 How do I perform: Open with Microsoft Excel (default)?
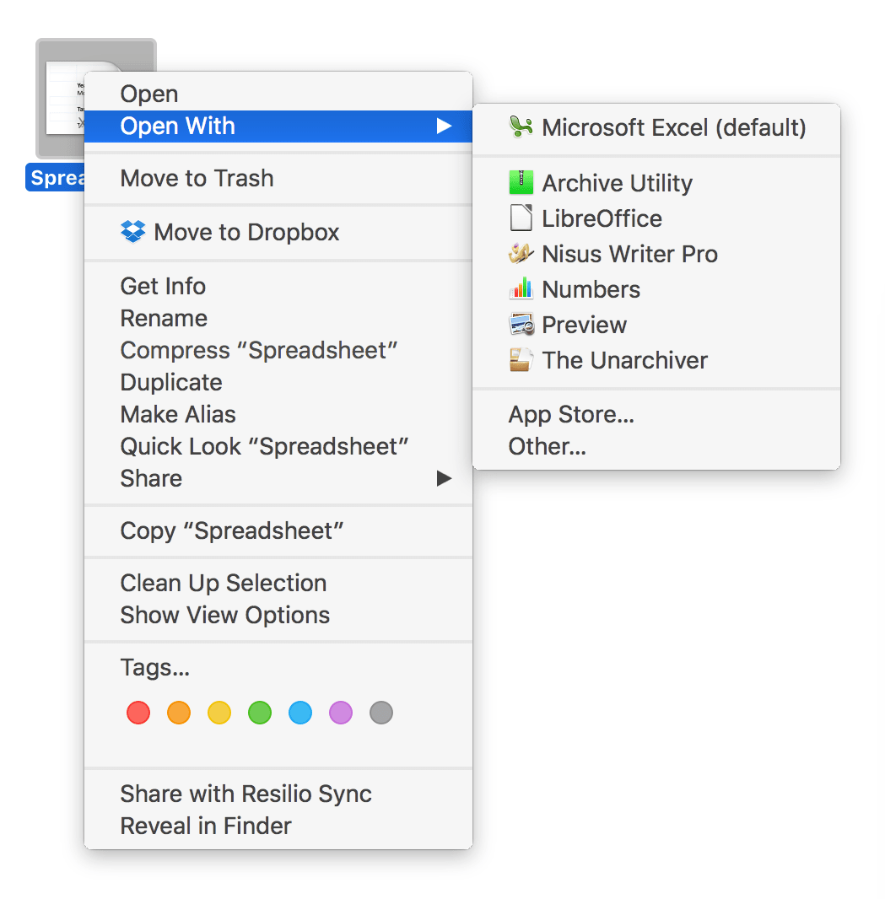point(656,127)
